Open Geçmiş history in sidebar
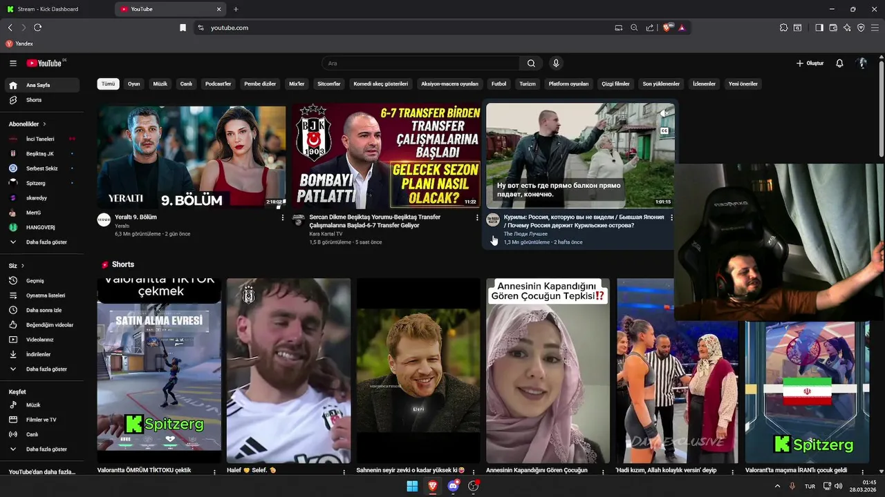Image resolution: width=885 pixels, height=497 pixels. (x=43, y=281)
